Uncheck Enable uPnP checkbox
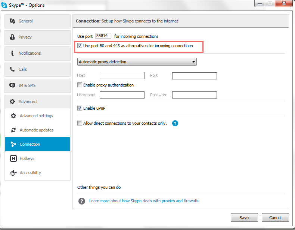 pos(80,108)
